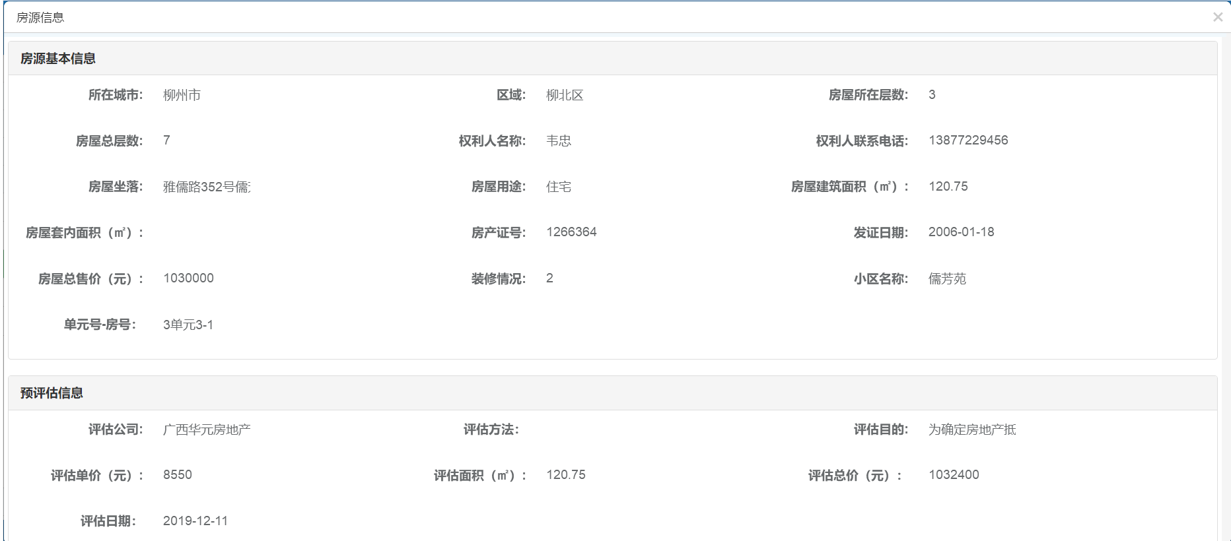The height and width of the screenshot is (541, 1231).
Task: Click the 评估日期 label
Action: coord(108,521)
